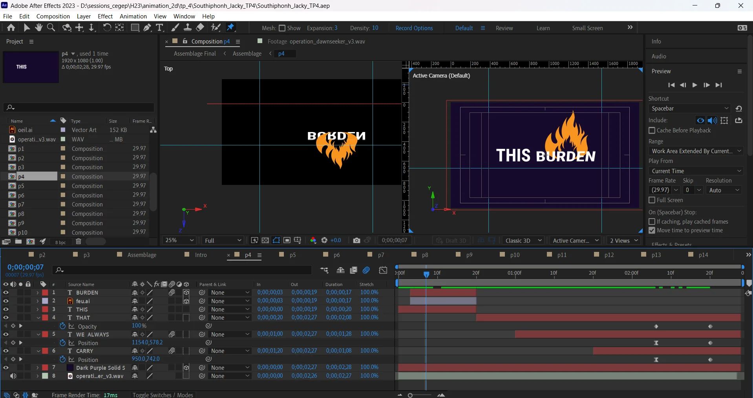
Task: Select the Brush tool
Action: 175,27
